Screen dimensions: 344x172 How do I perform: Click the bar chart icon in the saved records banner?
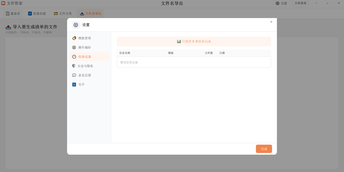click(179, 41)
